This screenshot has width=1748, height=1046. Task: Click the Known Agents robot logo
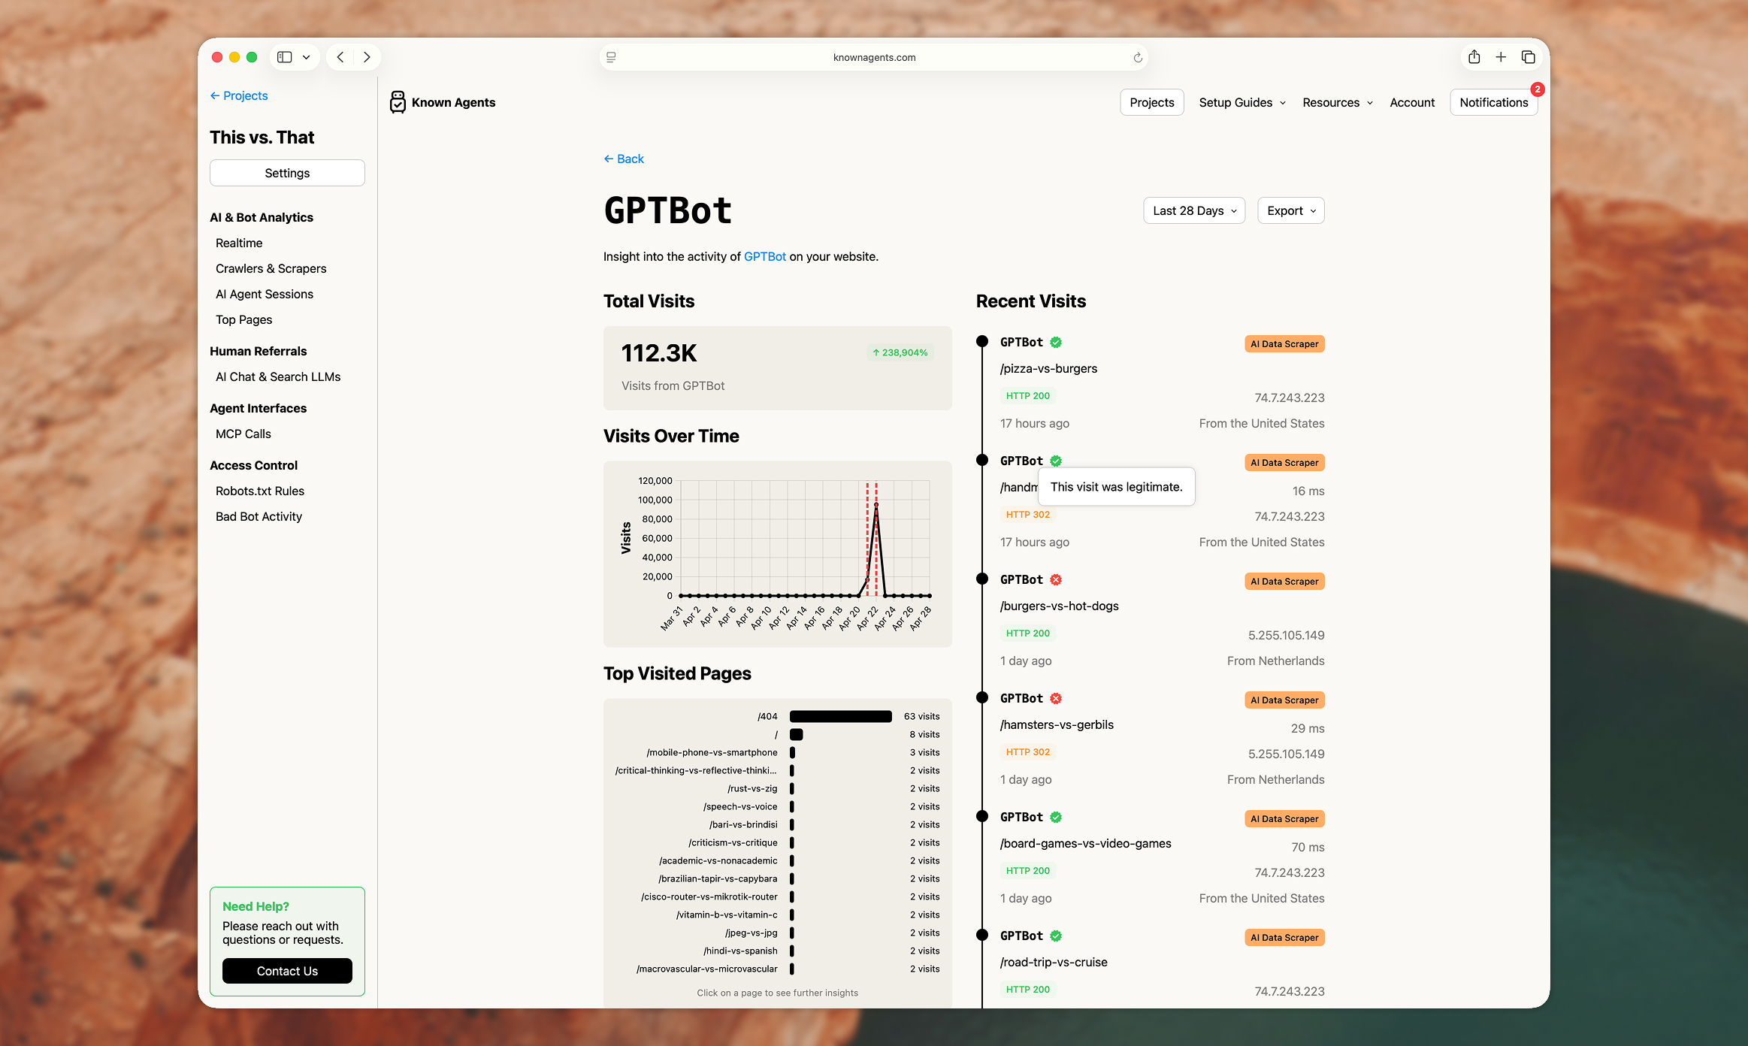tap(398, 102)
